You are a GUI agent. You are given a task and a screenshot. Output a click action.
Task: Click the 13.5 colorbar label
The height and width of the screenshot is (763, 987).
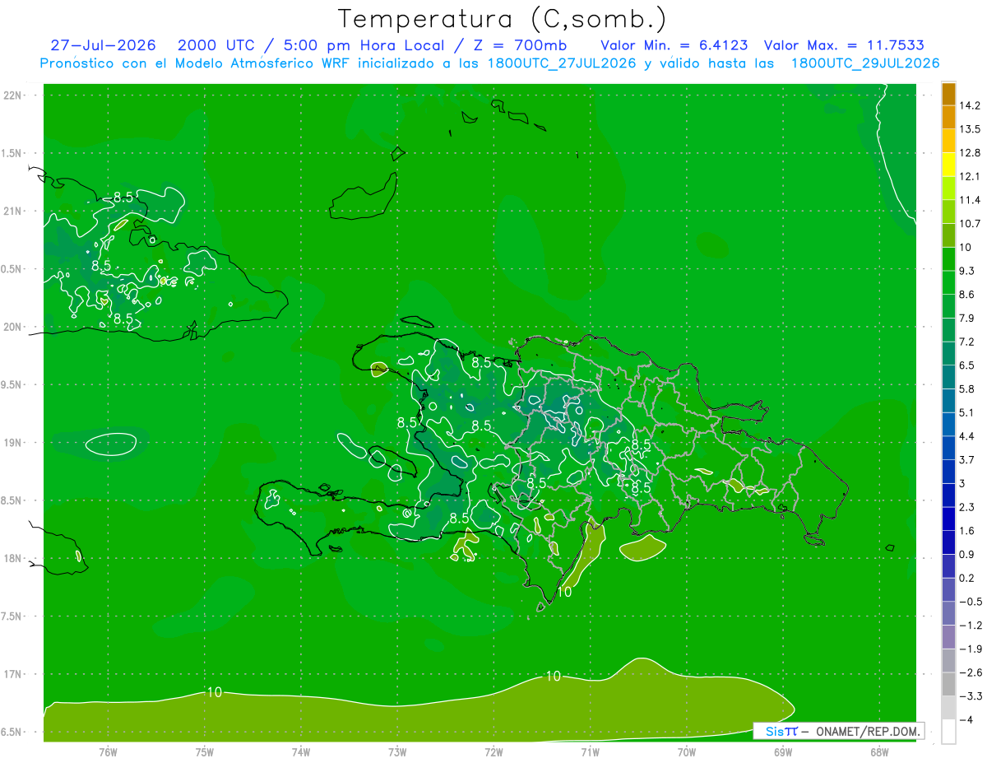(x=970, y=129)
